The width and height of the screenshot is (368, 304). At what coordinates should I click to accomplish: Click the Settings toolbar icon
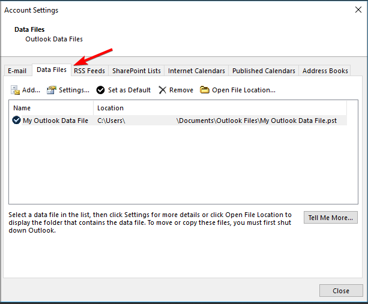point(52,90)
